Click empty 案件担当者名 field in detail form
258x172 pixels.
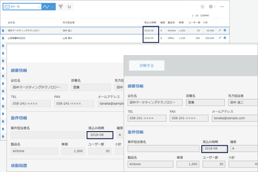48,135
